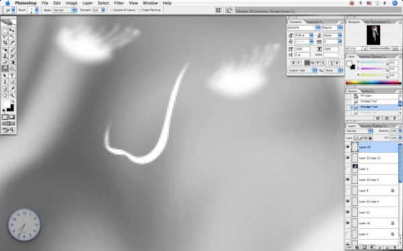Enable Finger Painting checkbox
403x251 pixels.
coord(140,10)
